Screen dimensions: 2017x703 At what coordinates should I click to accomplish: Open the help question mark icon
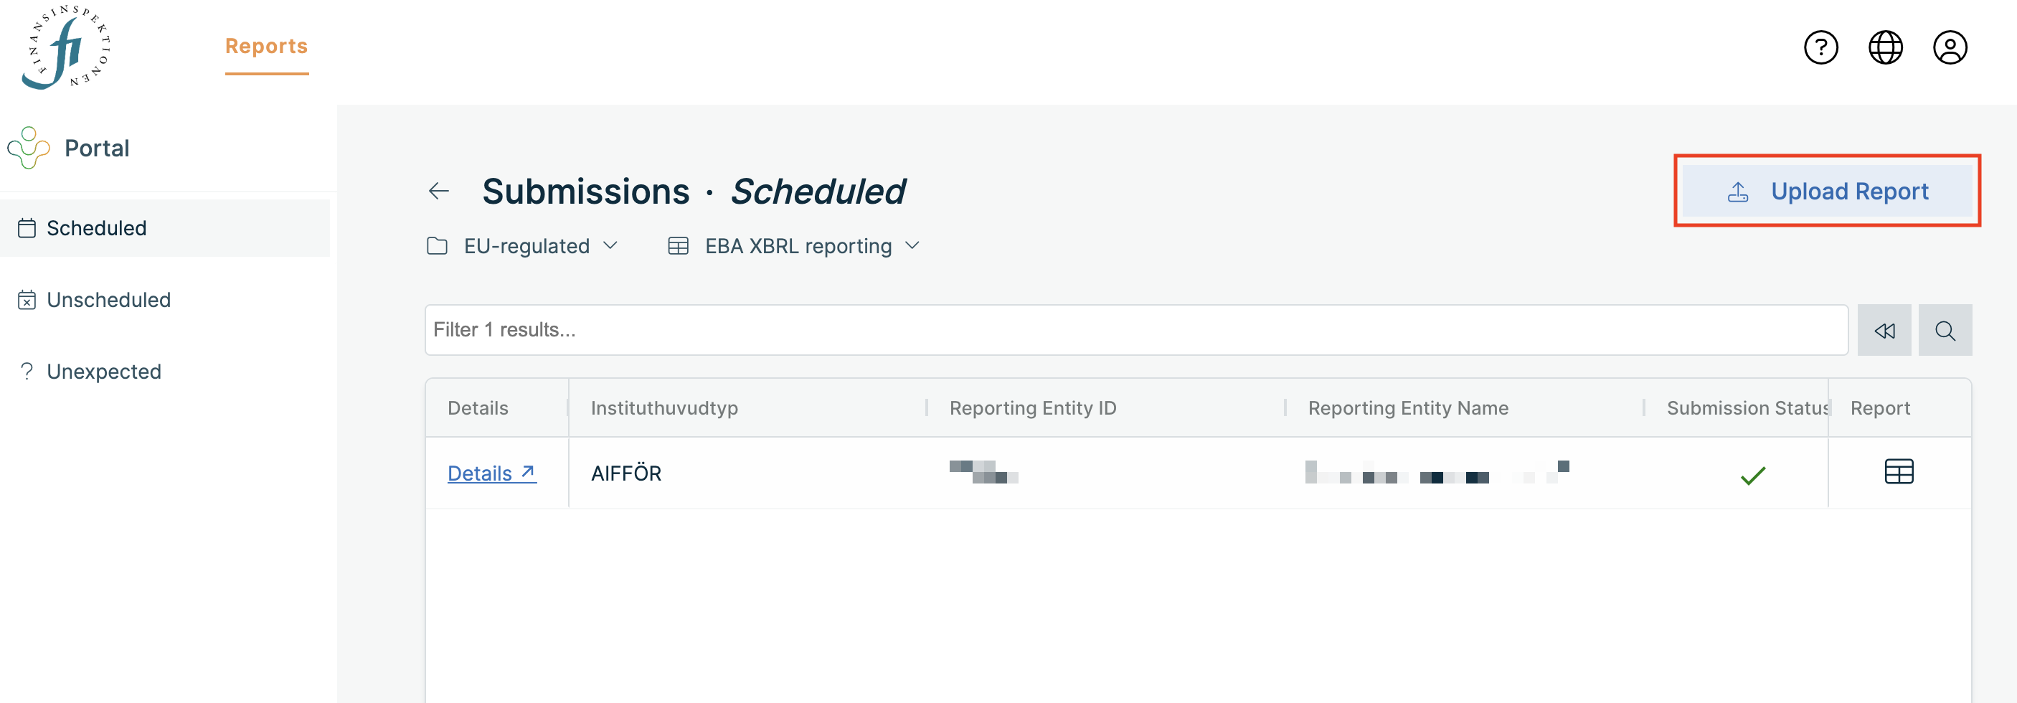pos(1820,48)
